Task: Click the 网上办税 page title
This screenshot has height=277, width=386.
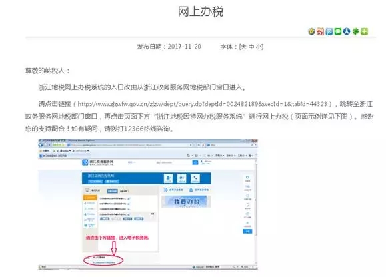Action: point(201,11)
